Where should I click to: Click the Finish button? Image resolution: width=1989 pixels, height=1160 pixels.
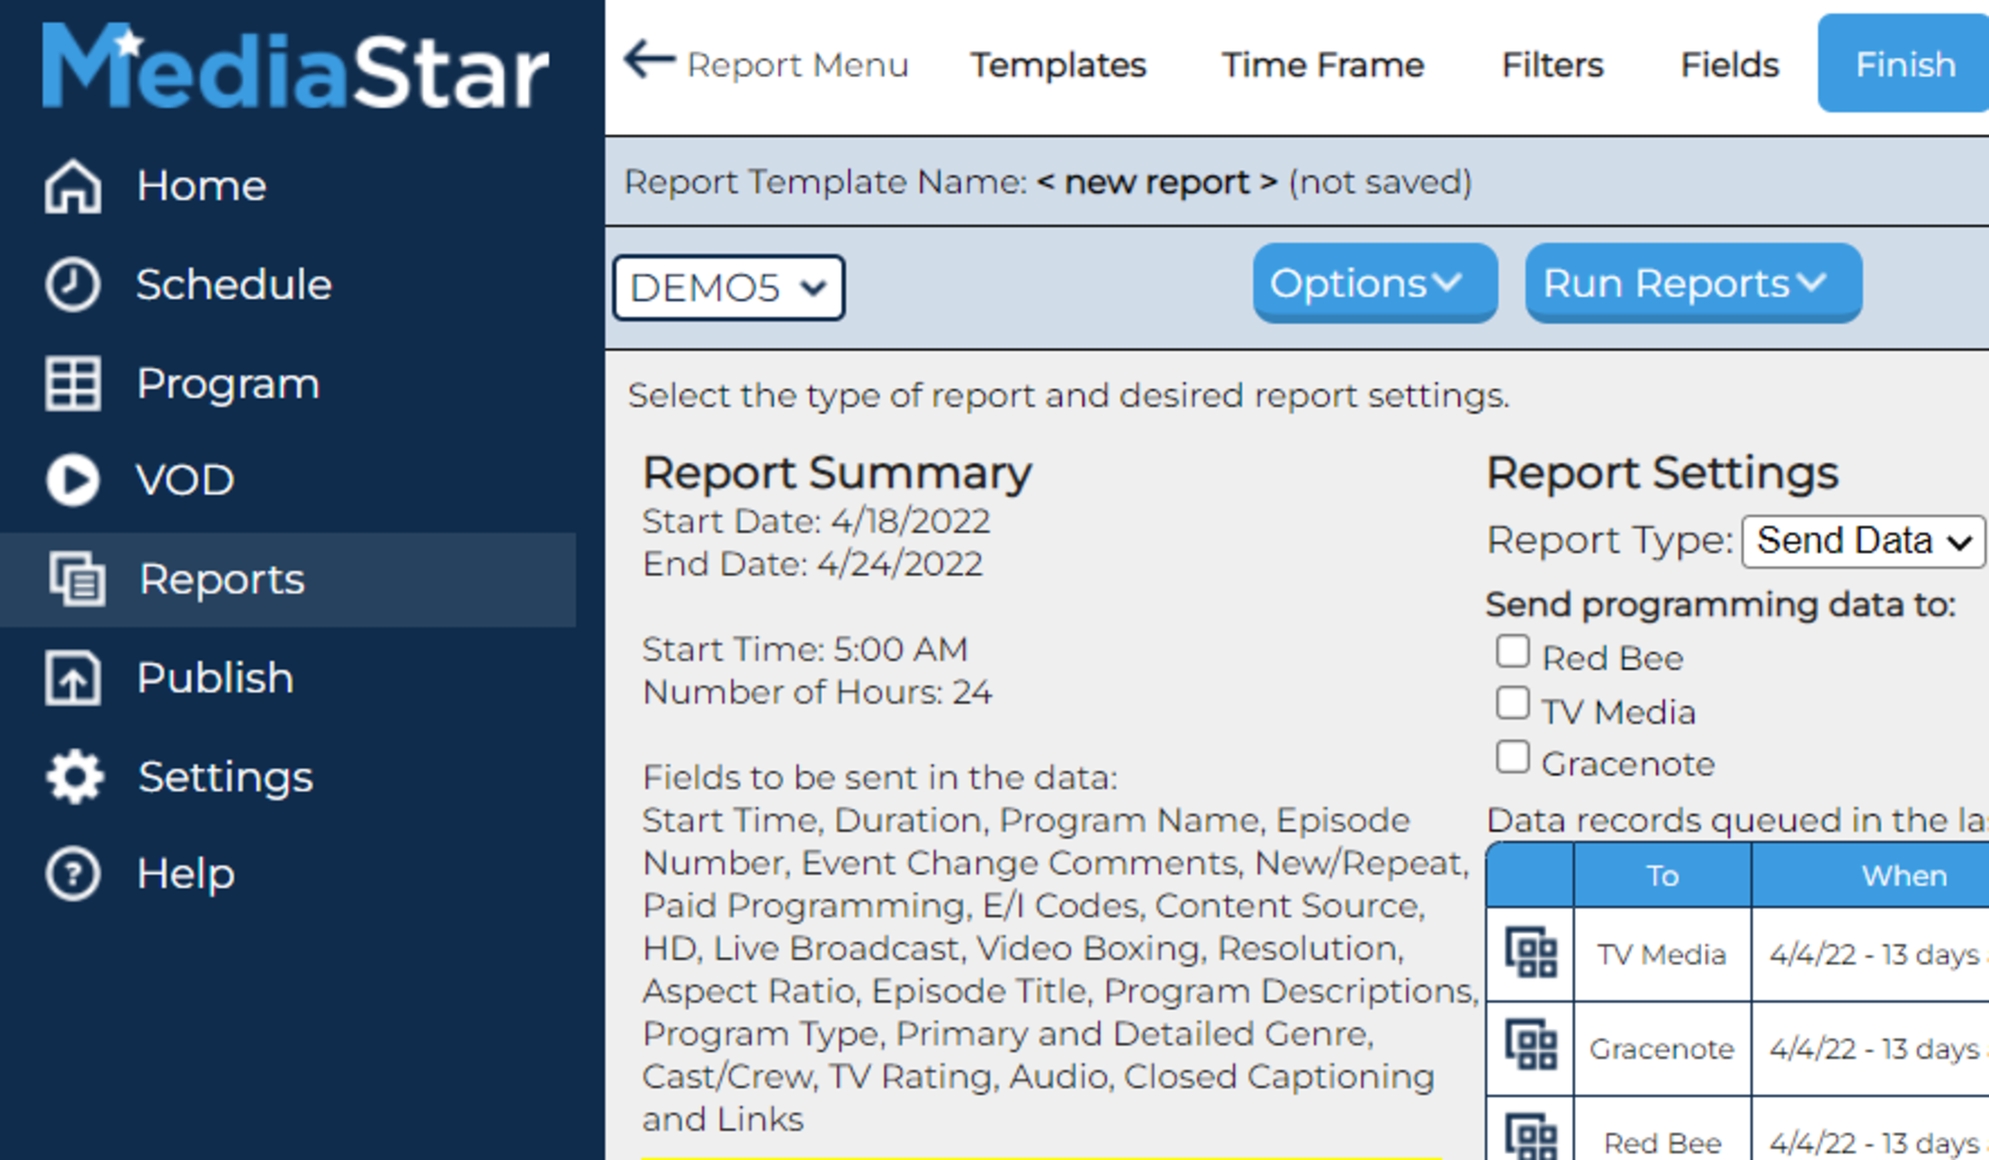pyautogui.click(x=1905, y=65)
